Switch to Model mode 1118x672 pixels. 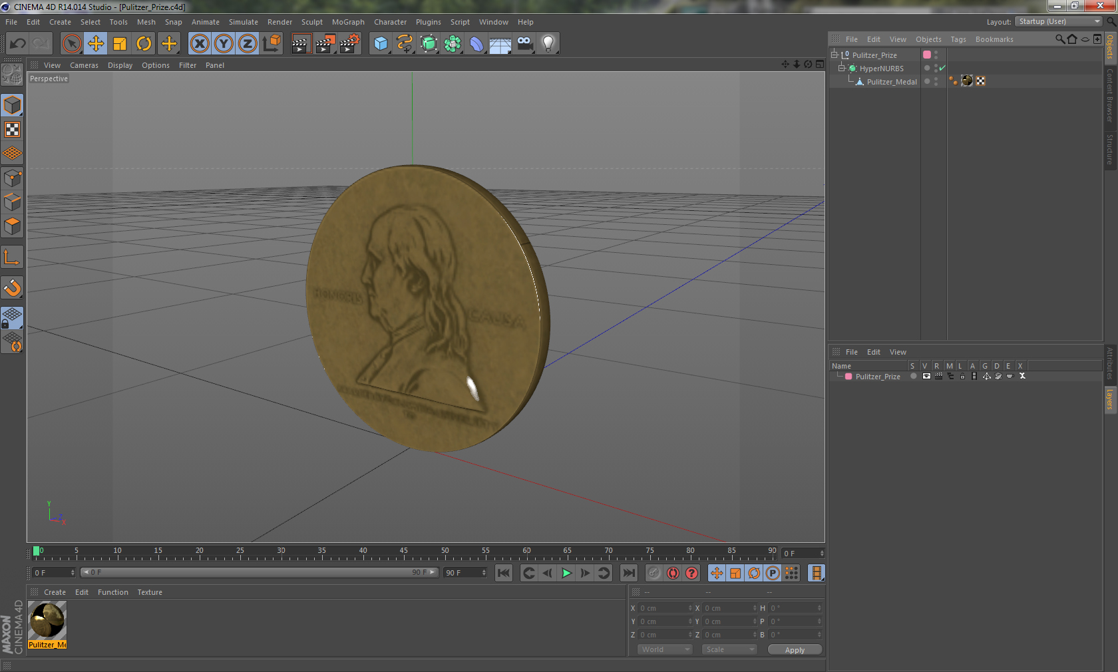click(12, 105)
